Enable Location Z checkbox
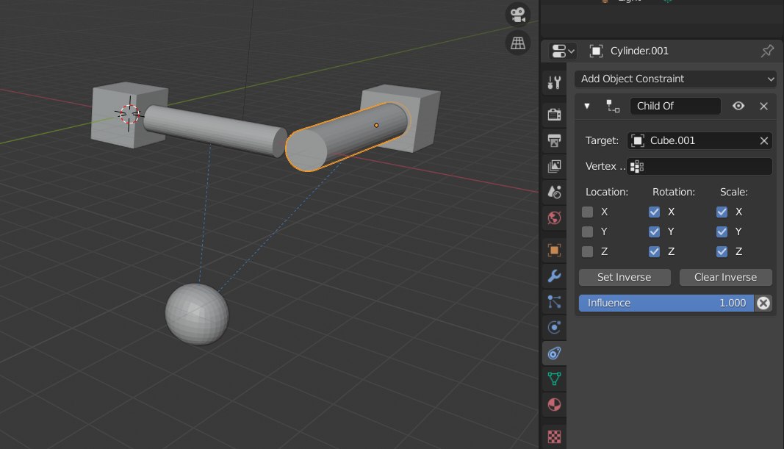The width and height of the screenshot is (784, 449). (588, 251)
